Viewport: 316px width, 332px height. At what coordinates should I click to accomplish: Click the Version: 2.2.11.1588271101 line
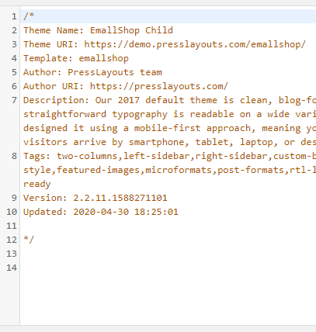[95, 198]
